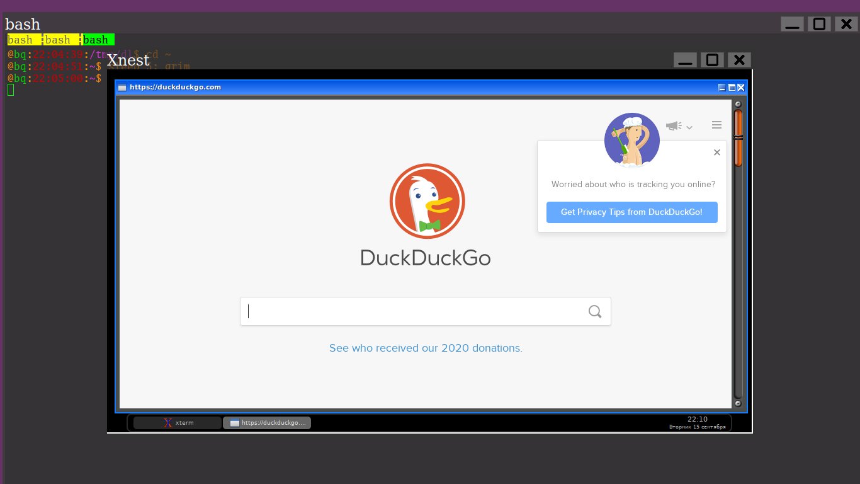Minimize the bash terminal window
The height and width of the screenshot is (484, 860).
[792, 24]
